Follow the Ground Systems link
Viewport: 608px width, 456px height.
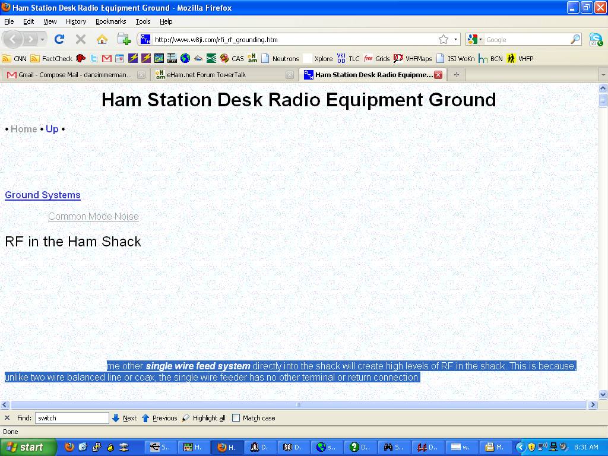coord(43,195)
